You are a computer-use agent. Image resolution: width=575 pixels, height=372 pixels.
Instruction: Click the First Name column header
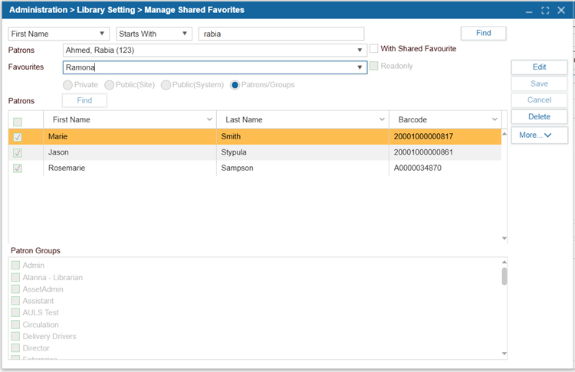[x=130, y=119]
